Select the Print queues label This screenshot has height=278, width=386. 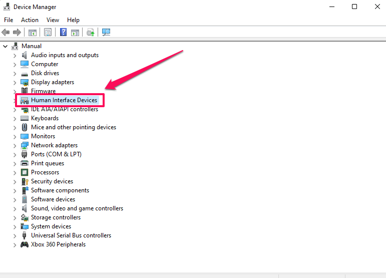48,163
